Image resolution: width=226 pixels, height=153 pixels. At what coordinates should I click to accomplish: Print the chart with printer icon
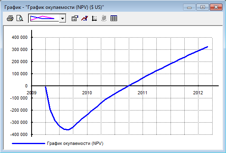pyautogui.click(x=10, y=19)
